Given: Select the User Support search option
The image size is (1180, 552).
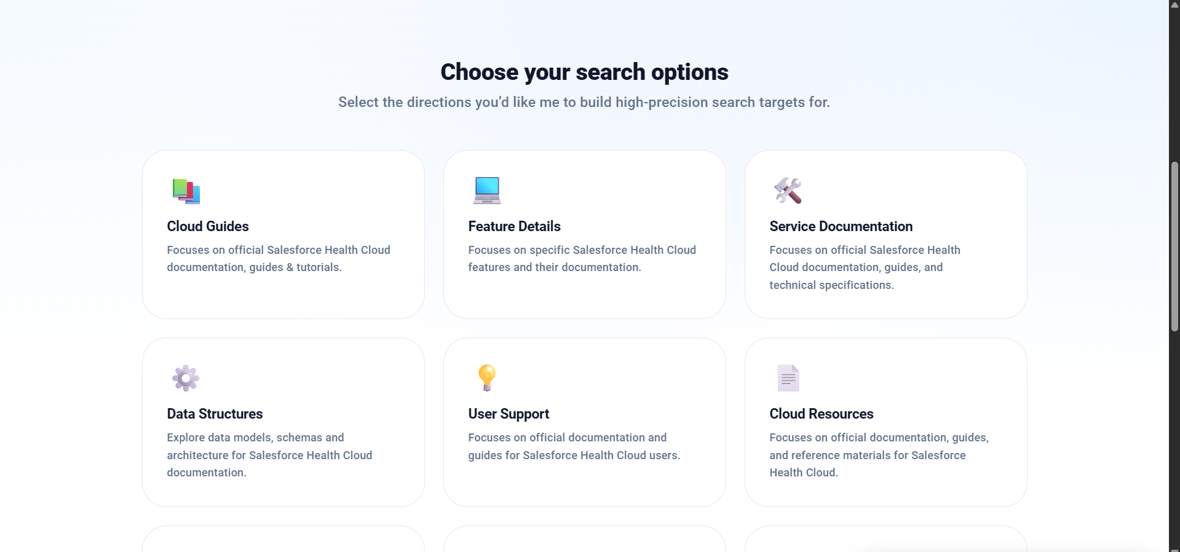Looking at the screenshot, I should tap(585, 422).
